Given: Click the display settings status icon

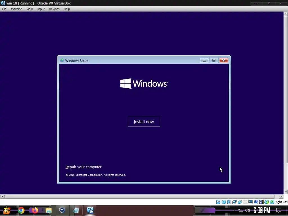Looking at the screenshot, I should point(250,202).
